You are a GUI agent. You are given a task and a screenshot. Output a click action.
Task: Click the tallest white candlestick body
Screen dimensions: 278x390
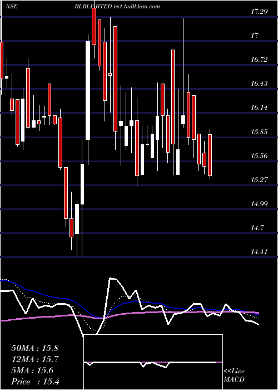click(x=88, y=90)
